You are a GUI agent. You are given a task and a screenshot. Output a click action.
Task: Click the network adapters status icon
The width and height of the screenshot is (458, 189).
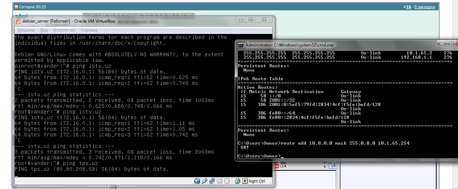tap(212, 181)
